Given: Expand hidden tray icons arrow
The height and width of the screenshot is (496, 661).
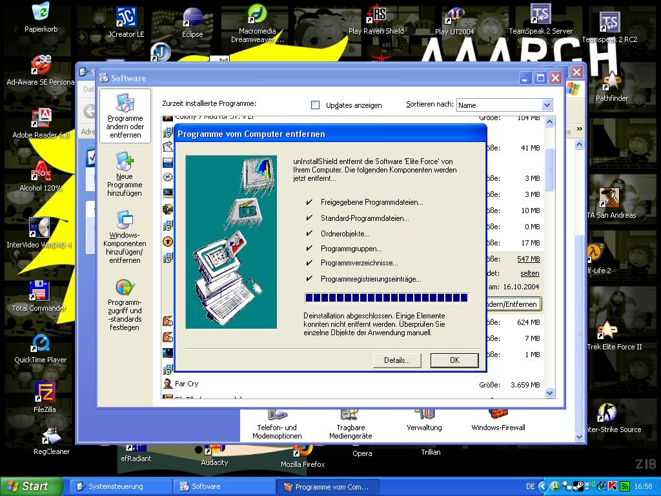Looking at the screenshot, I should click(543, 486).
